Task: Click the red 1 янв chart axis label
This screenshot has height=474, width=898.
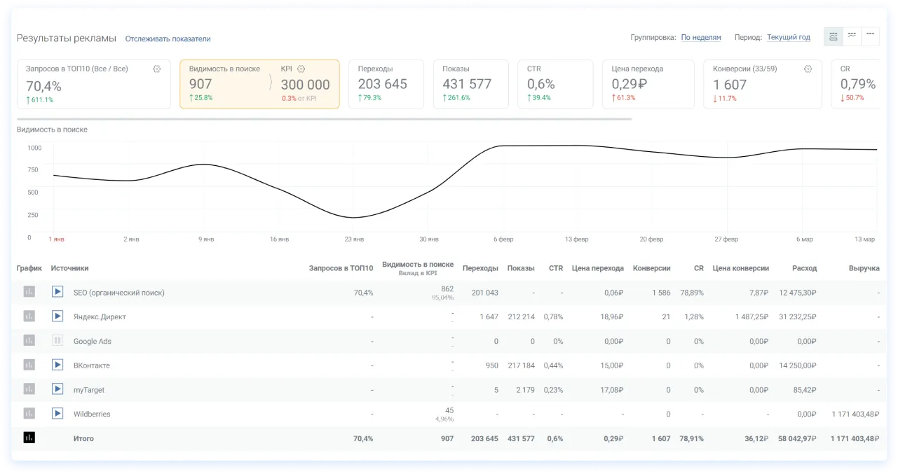Action: pyautogui.click(x=57, y=239)
